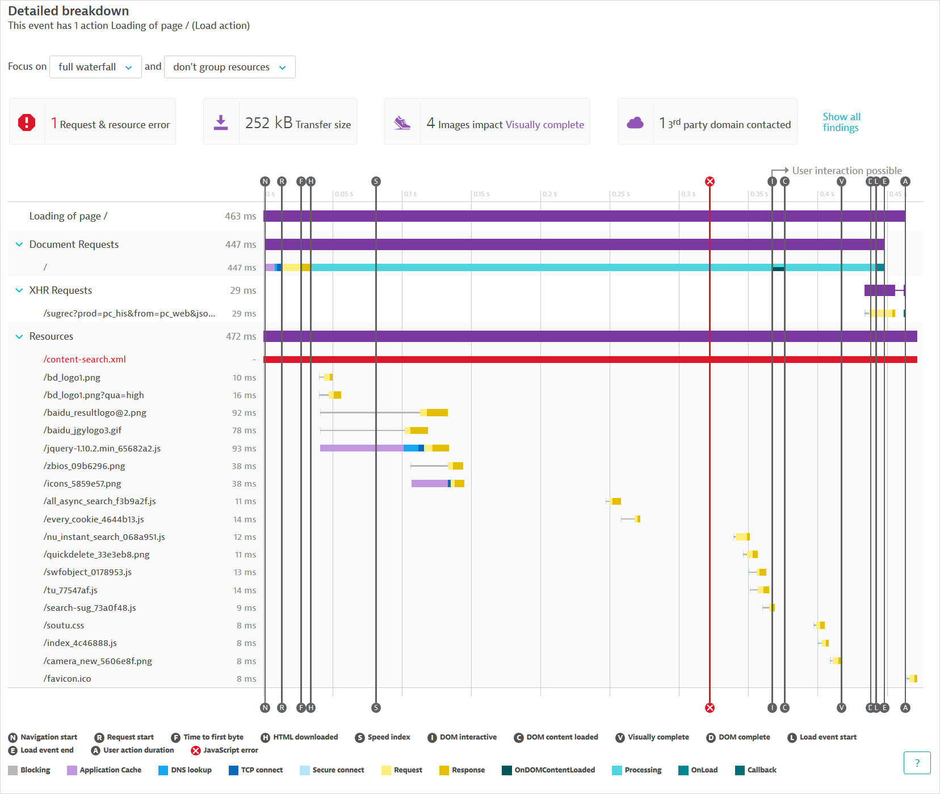Click the cloud third-party domain icon
940x794 pixels.
click(635, 123)
